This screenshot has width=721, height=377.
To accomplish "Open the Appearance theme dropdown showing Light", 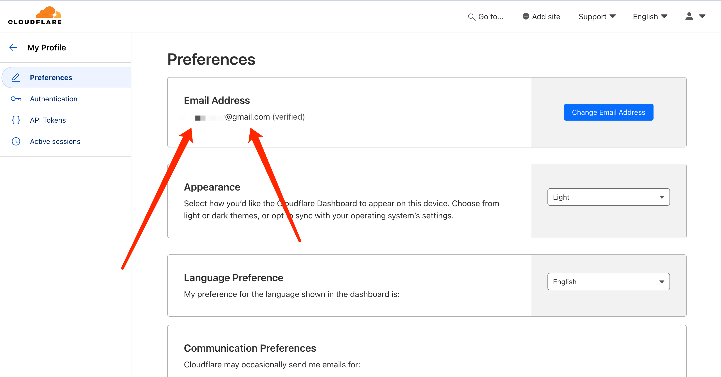I will point(608,197).
